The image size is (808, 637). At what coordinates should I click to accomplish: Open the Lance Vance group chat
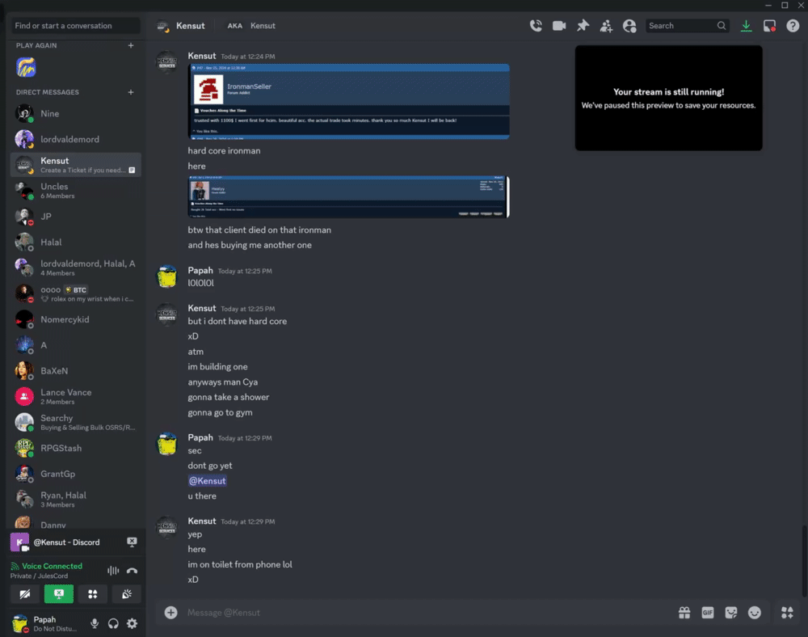point(76,397)
